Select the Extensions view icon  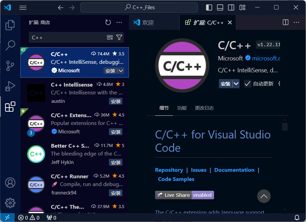click(x=10, y=107)
